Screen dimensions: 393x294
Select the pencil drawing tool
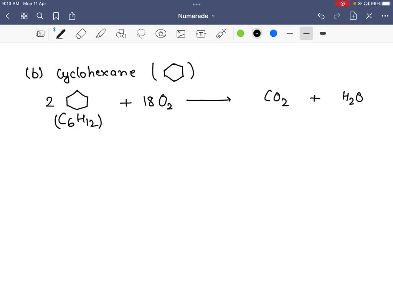point(60,33)
